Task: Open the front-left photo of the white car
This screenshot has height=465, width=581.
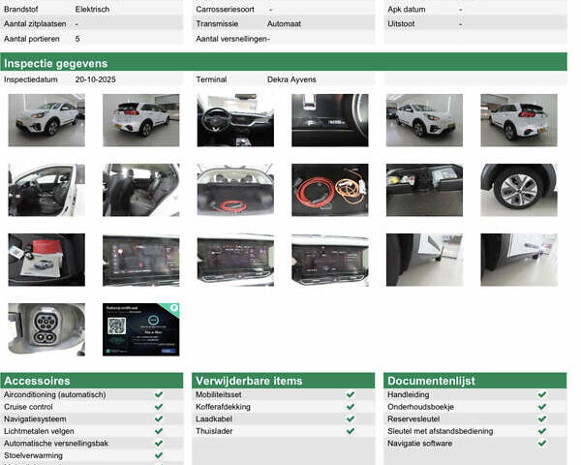Action: tap(46, 120)
